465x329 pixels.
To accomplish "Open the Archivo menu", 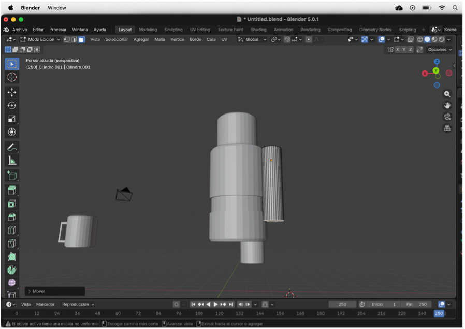I will [x=20, y=30].
